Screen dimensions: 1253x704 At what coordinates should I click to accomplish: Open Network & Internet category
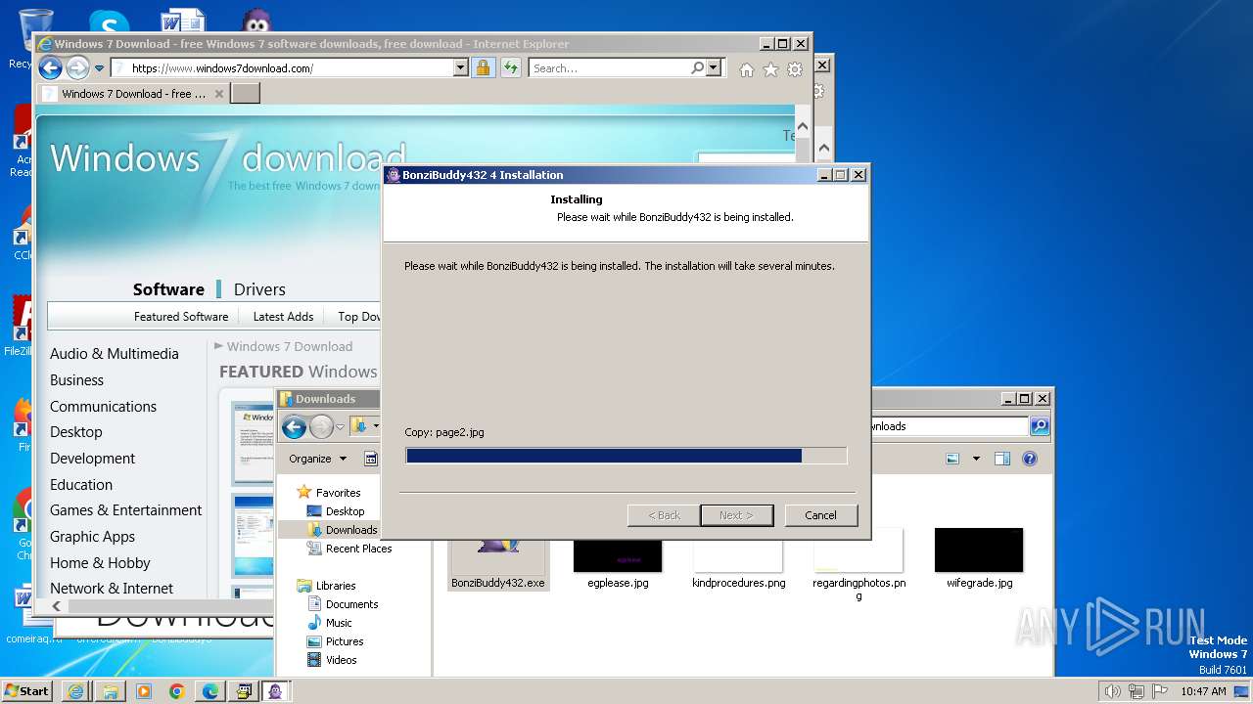tap(112, 589)
